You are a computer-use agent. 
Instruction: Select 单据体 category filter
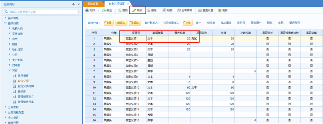coord(135,23)
